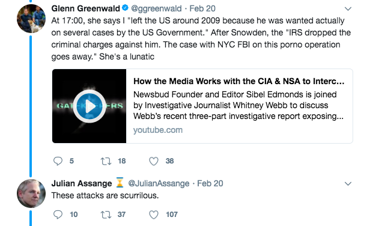Open the youtube.com link in card

pyautogui.click(x=158, y=130)
